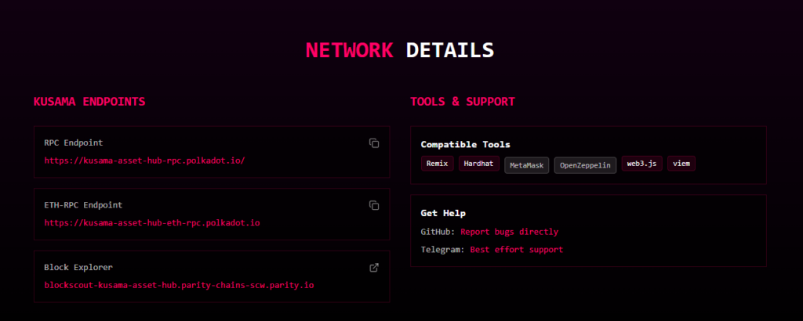Click the Telegram: label
Image resolution: width=803 pixels, height=321 pixels.
(x=443, y=250)
